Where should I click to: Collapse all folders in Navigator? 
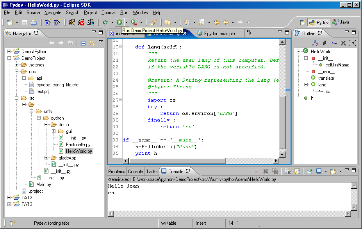[x=83, y=43]
